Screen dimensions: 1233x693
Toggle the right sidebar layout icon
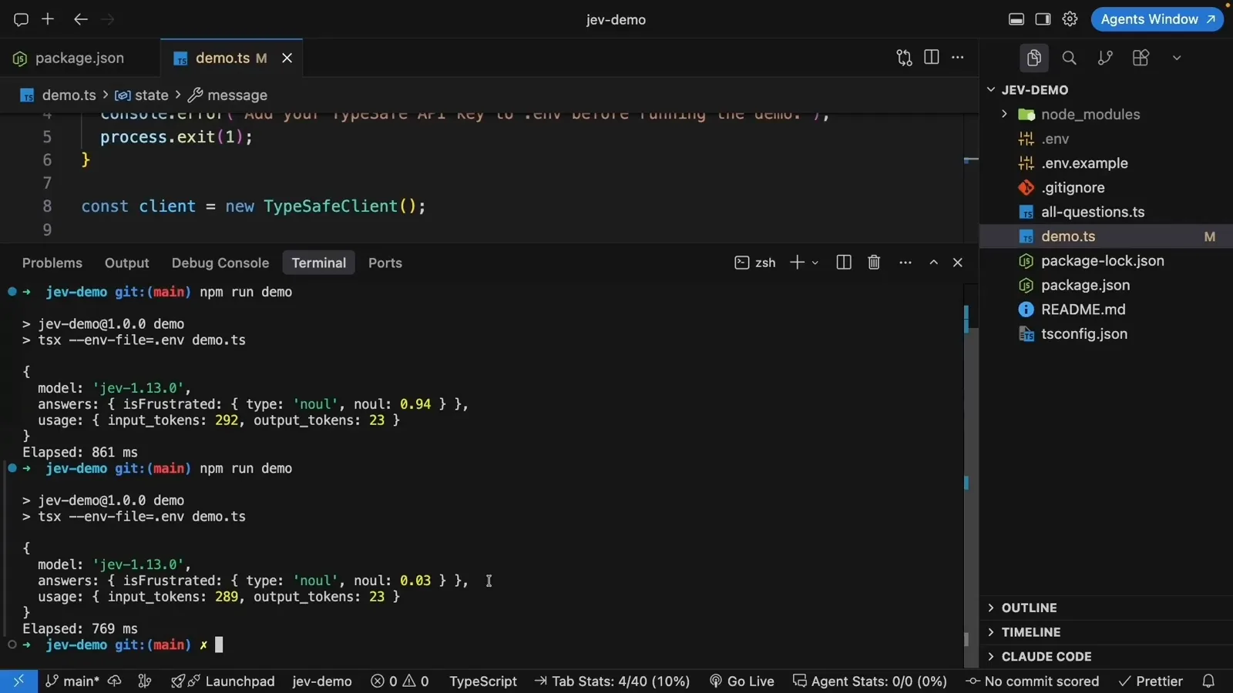click(x=1043, y=19)
